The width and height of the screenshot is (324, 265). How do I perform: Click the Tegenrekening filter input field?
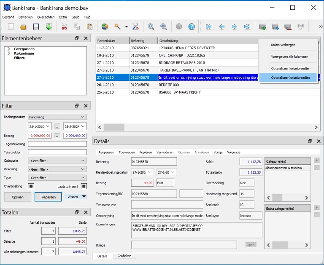[57, 144]
